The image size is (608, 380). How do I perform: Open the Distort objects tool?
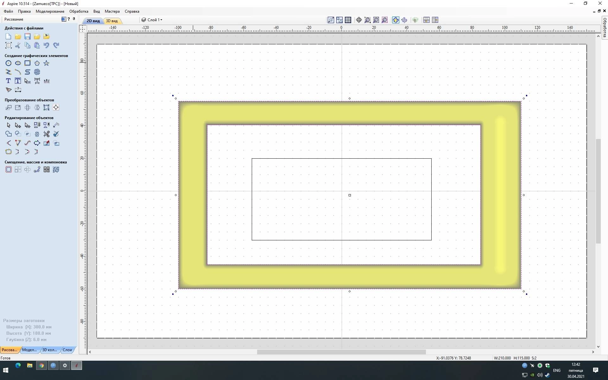tap(47, 107)
